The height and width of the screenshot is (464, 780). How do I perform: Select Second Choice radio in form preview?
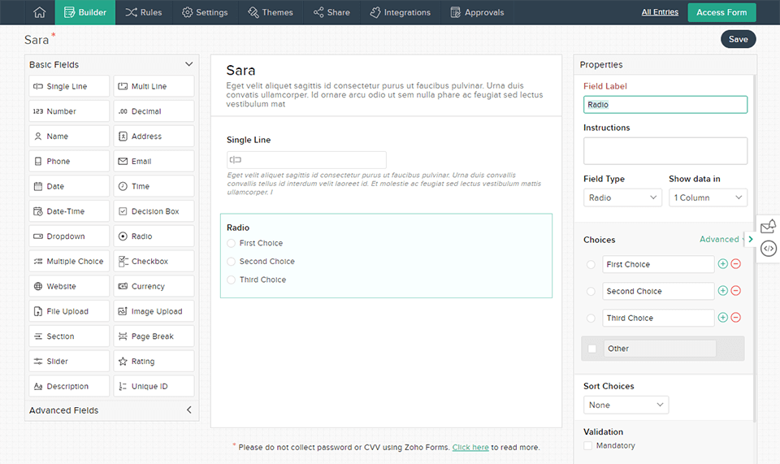pyautogui.click(x=231, y=262)
